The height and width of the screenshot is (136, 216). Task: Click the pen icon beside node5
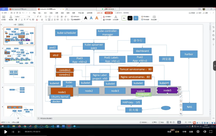tap(181, 96)
